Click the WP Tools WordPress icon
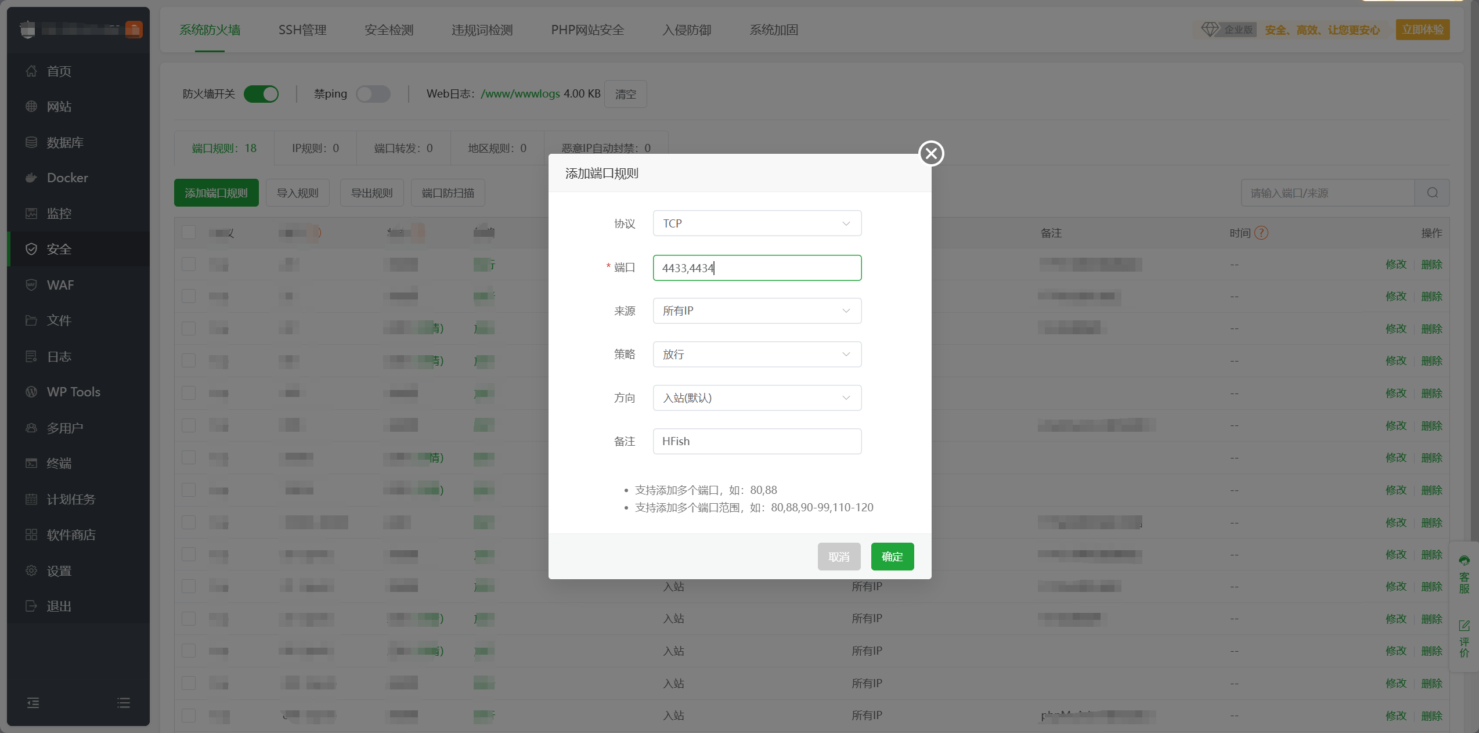The height and width of the screenshot is (733, 1479). (31, 392)
